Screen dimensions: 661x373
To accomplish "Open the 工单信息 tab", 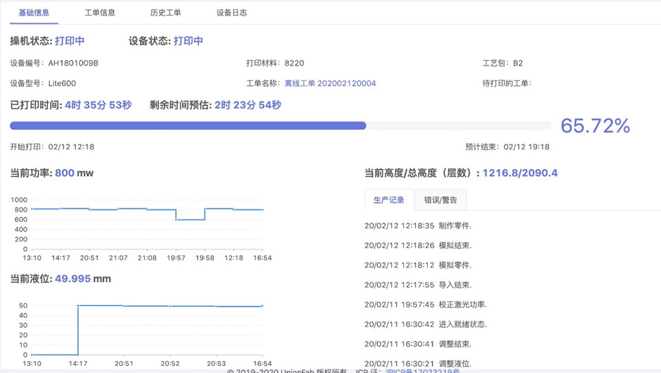I will 100,13.
